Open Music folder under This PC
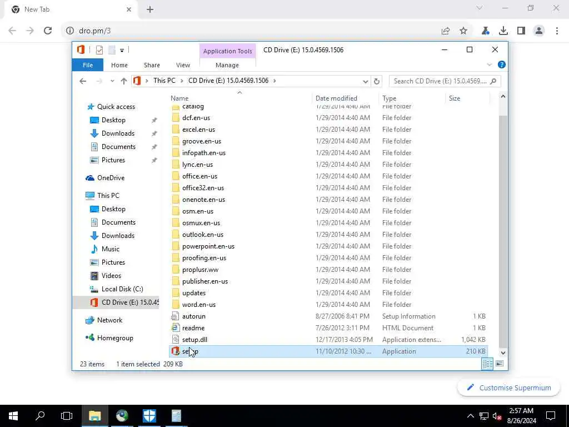 tap(111, 249)
